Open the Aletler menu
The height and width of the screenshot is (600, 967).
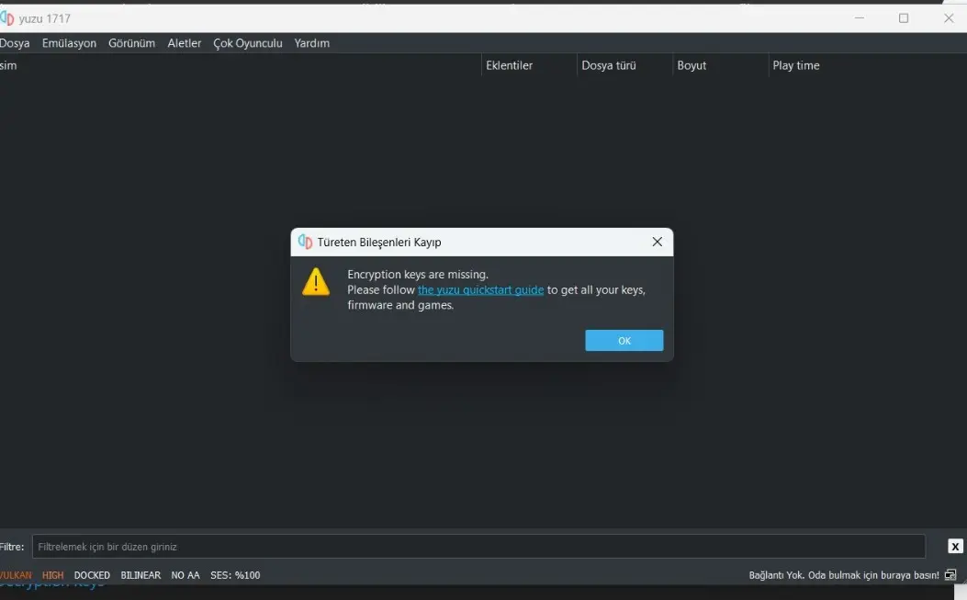coord(185,43)
